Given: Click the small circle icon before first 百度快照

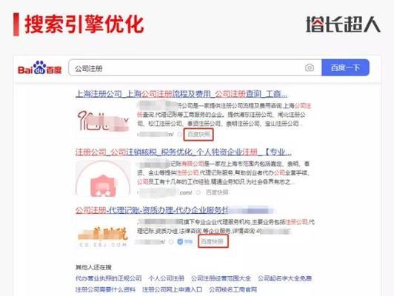Looking at the screenshot, I should coord(179,135).
